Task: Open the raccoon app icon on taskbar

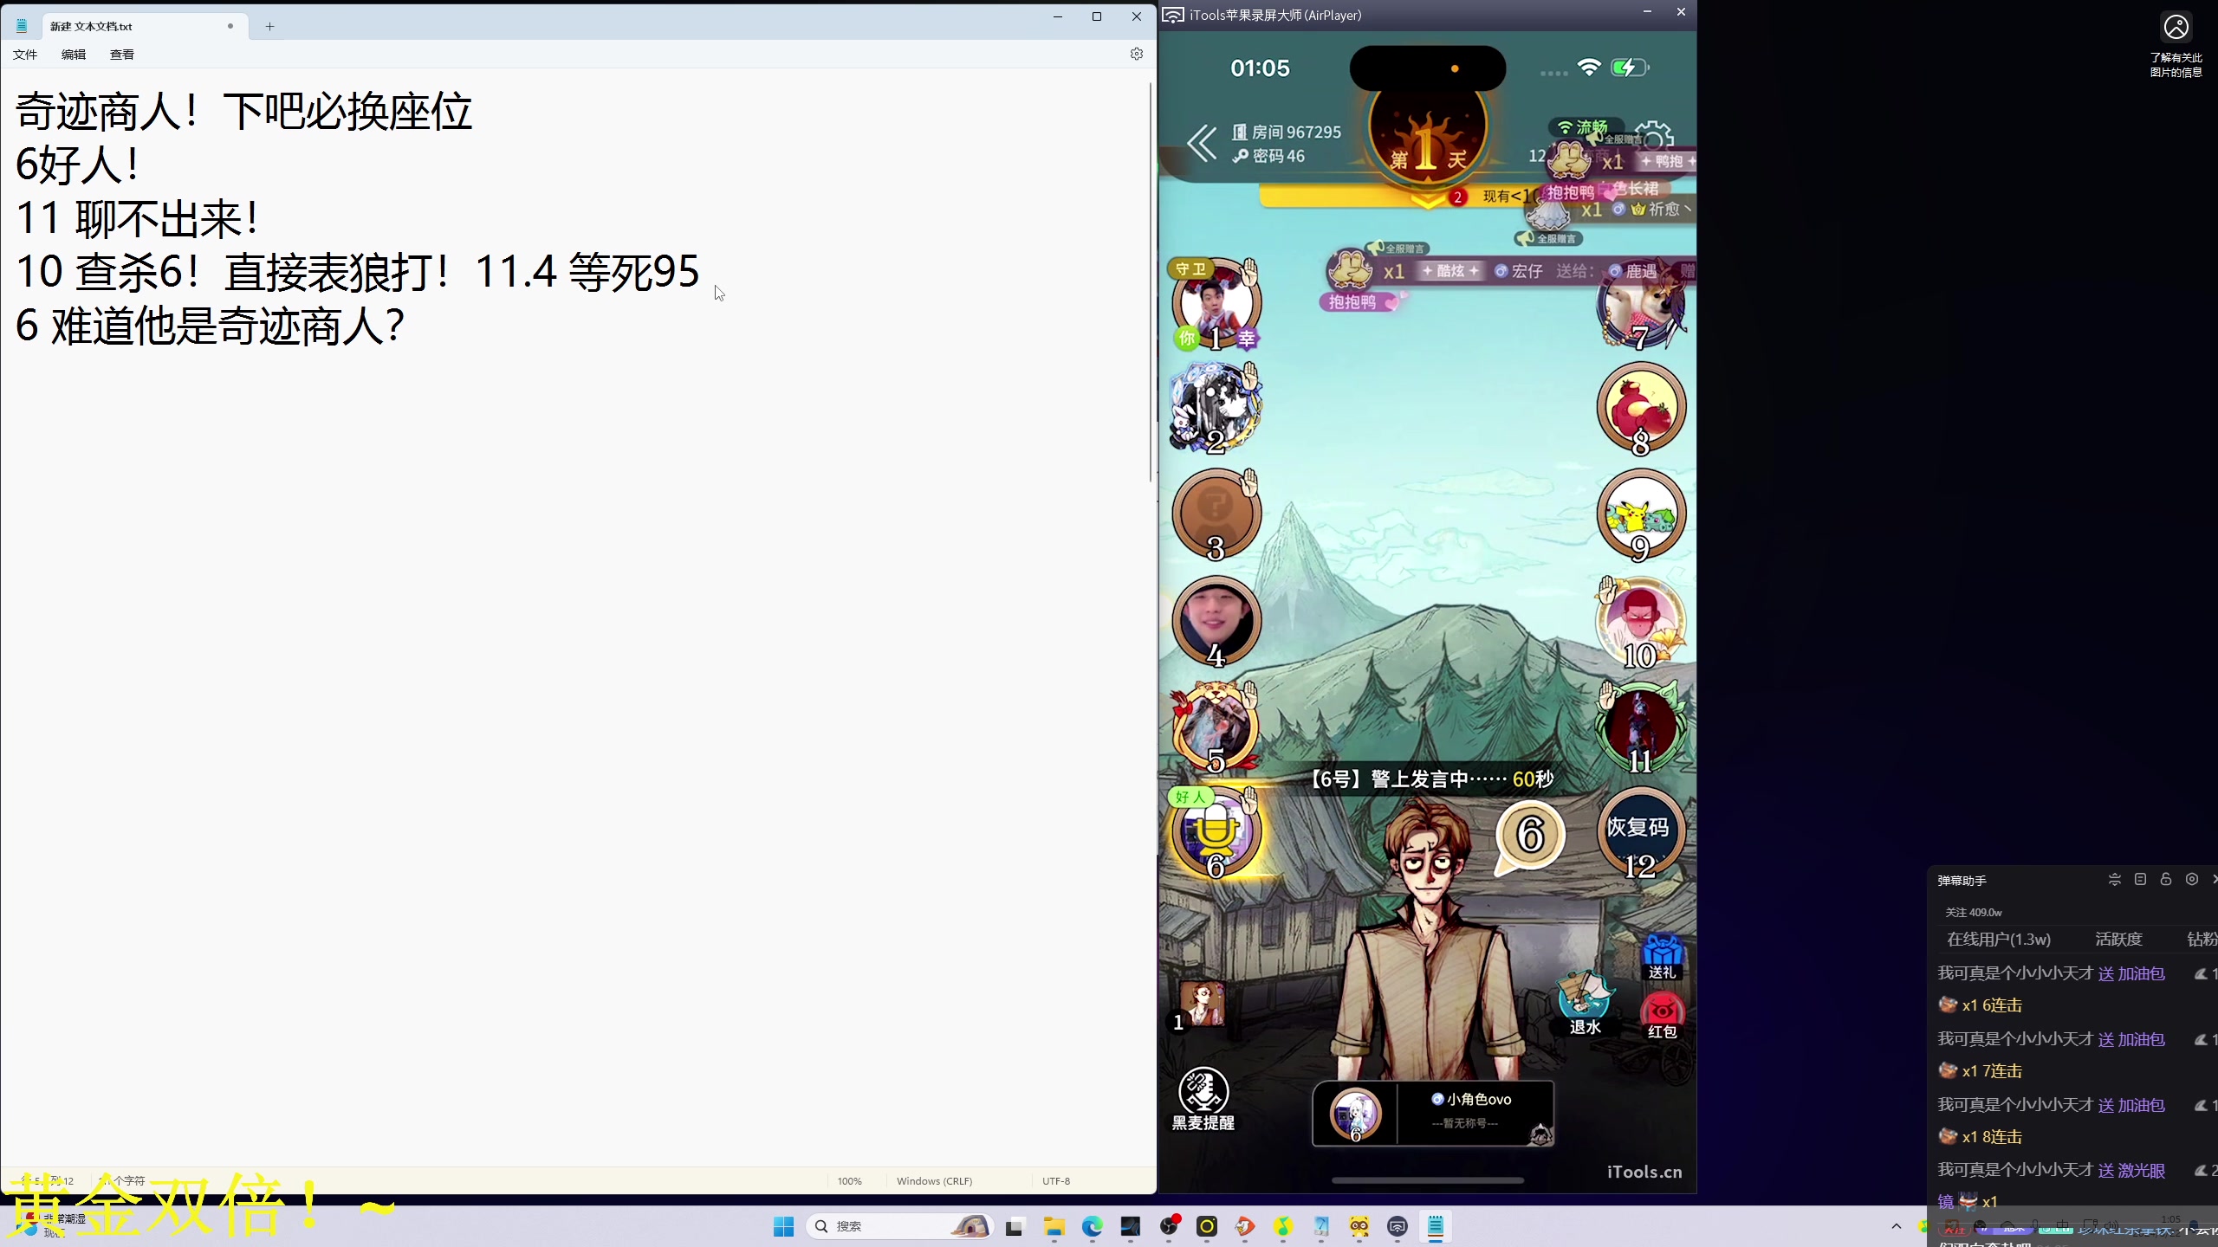Action: click(x=1359, y=1226)
